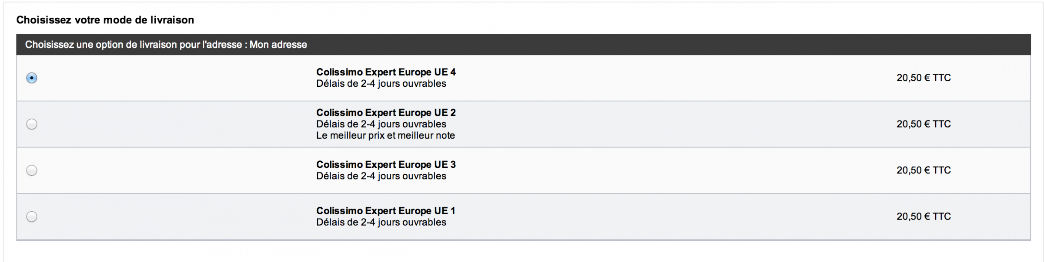Click the "Colissimo Expert Europe UE 3" option name
The image size is (1044, 262).
pyautogui.click(x=386, y=165)
